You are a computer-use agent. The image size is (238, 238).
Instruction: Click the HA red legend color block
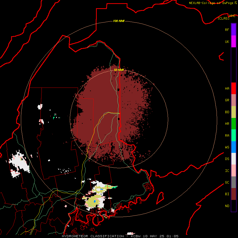[234, 88]
